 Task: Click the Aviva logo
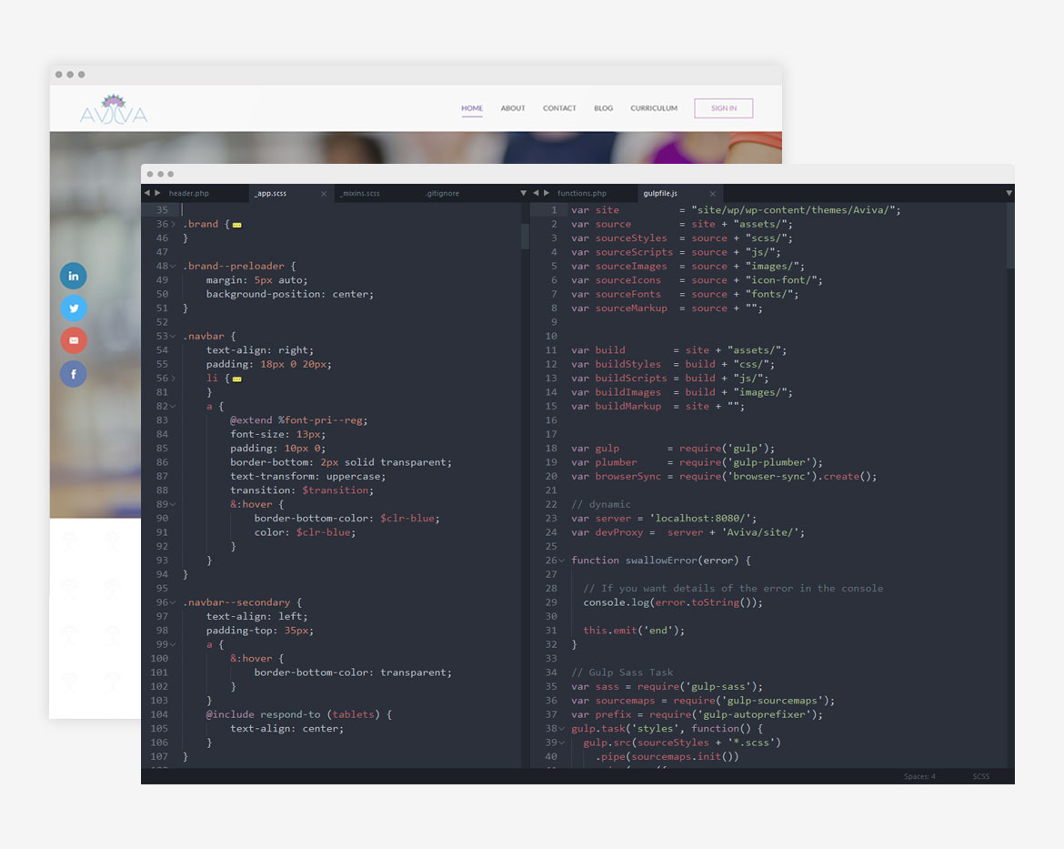pos(114,109)
